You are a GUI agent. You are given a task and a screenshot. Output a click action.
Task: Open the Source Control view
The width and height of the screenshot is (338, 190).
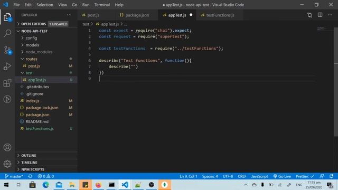pos(7,50)
